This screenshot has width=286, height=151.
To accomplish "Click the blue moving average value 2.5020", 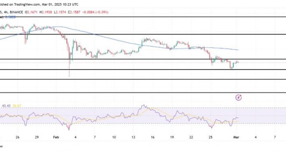I will coord(10,17).
